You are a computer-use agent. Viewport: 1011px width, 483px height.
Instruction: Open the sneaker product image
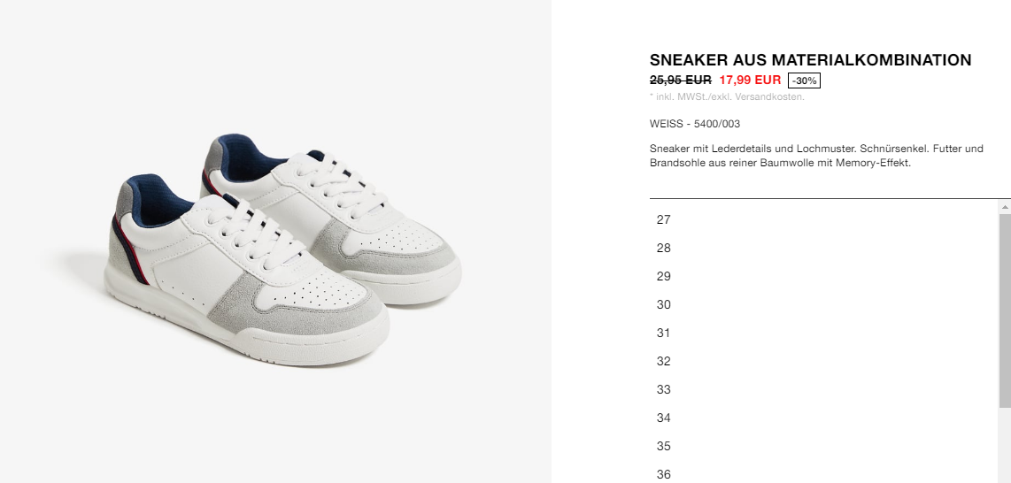coord(282,249)
